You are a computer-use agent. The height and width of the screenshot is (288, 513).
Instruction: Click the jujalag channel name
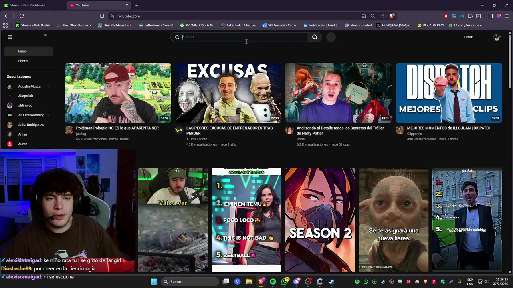81,134
